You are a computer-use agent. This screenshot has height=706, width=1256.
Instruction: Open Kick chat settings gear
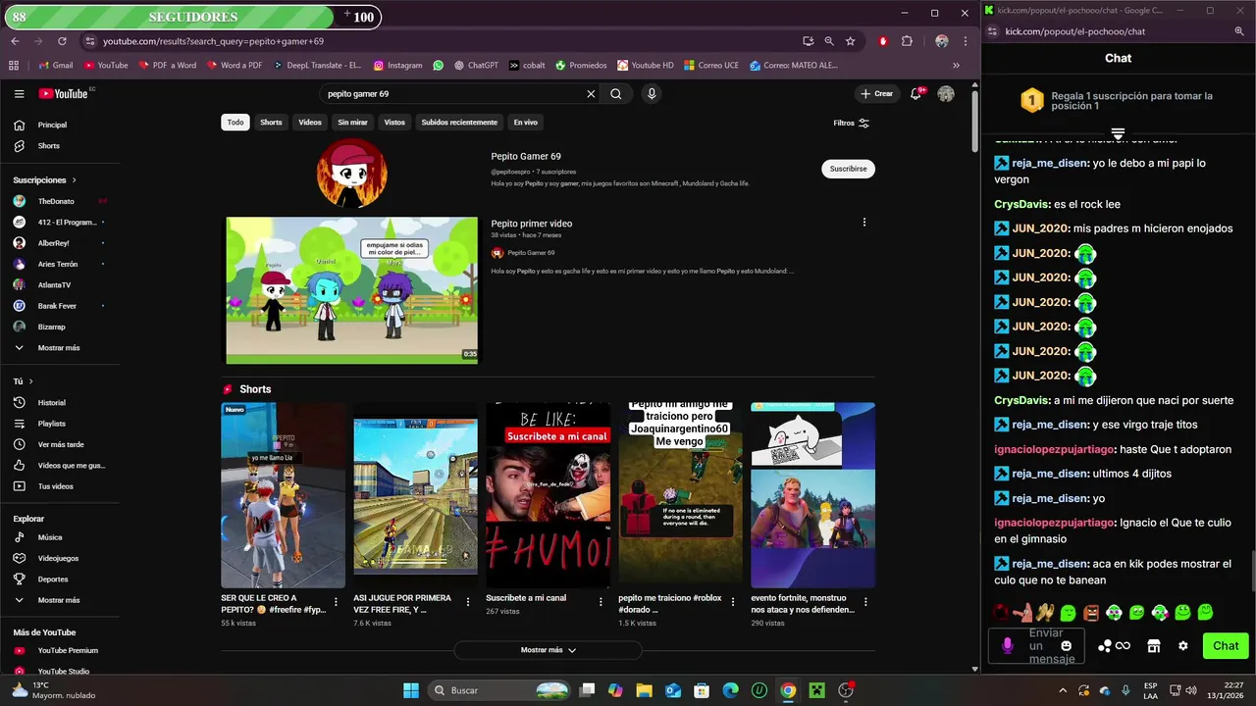click(x=1182, y=646)
